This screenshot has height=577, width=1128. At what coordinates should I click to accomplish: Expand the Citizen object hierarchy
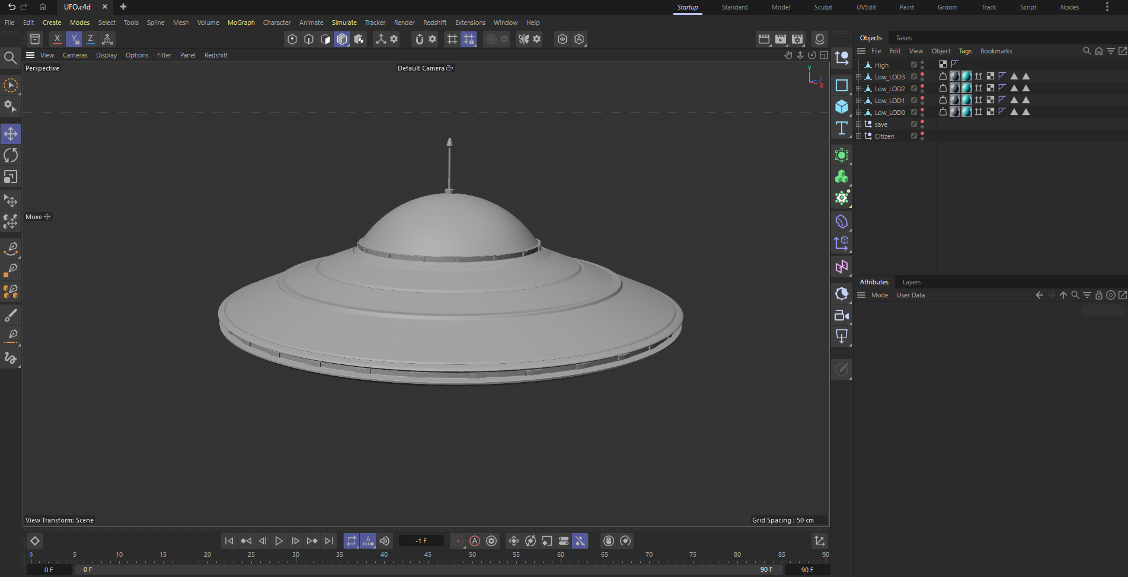coord(858,136)
